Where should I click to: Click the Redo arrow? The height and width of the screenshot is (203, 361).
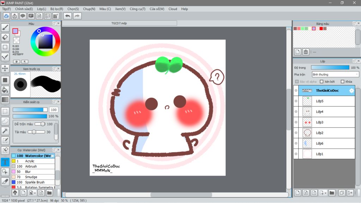click(77, 16)
